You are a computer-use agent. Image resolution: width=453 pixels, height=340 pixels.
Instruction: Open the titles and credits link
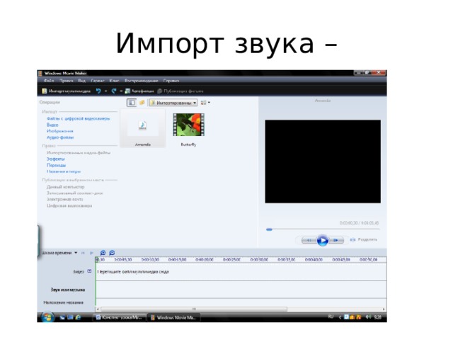click(64, 171)
